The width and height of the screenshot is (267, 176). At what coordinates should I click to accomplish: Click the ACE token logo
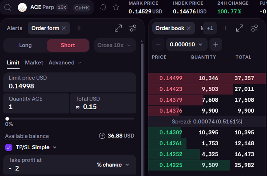(22, 7)
